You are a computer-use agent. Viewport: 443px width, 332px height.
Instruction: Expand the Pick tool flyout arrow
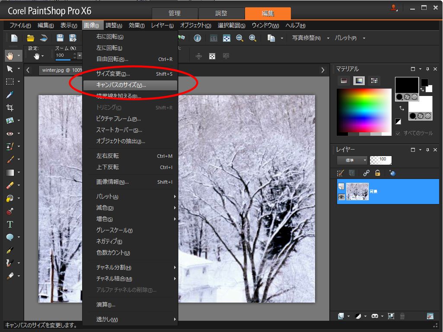(19, 69)
